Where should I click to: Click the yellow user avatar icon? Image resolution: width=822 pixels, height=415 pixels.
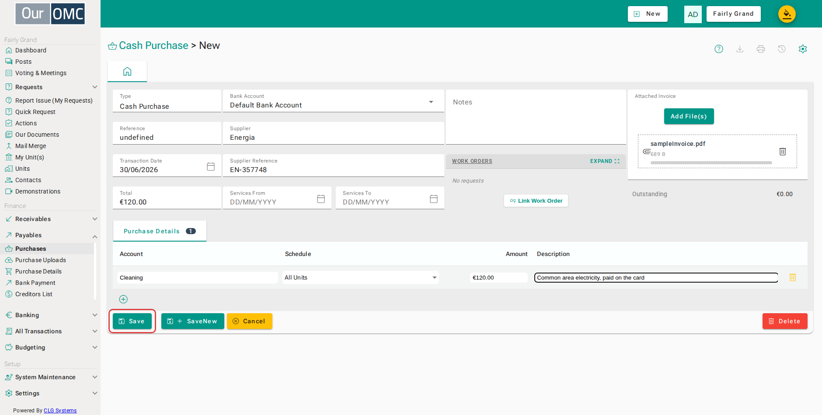[787, 14]
